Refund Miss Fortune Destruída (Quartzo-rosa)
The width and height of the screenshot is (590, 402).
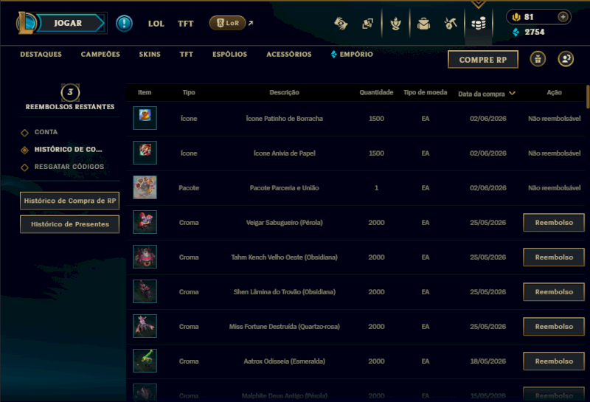(554, 326)
